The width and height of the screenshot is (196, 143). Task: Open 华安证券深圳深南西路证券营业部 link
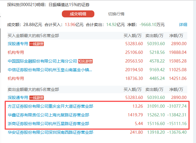pyautogui.click(x=50, y=132)
